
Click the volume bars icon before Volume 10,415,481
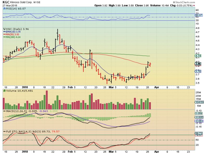5,91
